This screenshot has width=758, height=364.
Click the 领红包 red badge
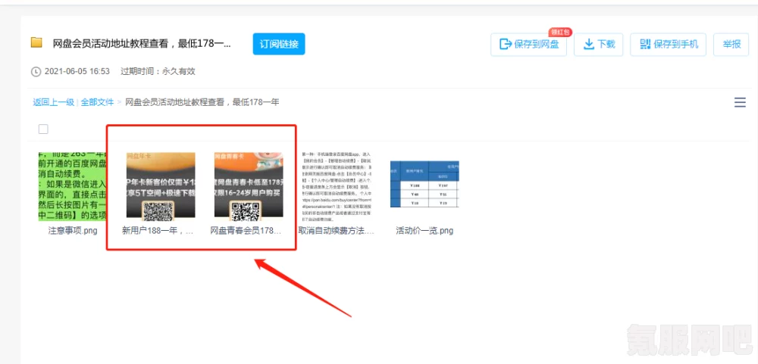(x=560, y=33)
